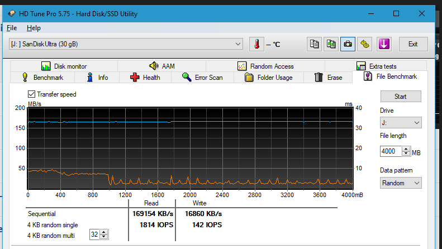Screen dimensions: 442x249
Task: Click the Error Scan magnifier icon
Action: (x=187, y=77)
